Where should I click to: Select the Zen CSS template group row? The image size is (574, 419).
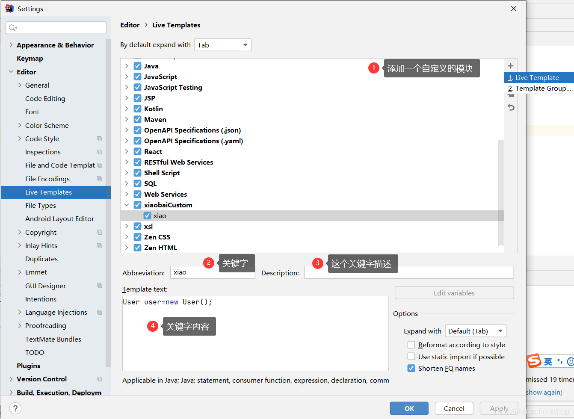[312, 237]
